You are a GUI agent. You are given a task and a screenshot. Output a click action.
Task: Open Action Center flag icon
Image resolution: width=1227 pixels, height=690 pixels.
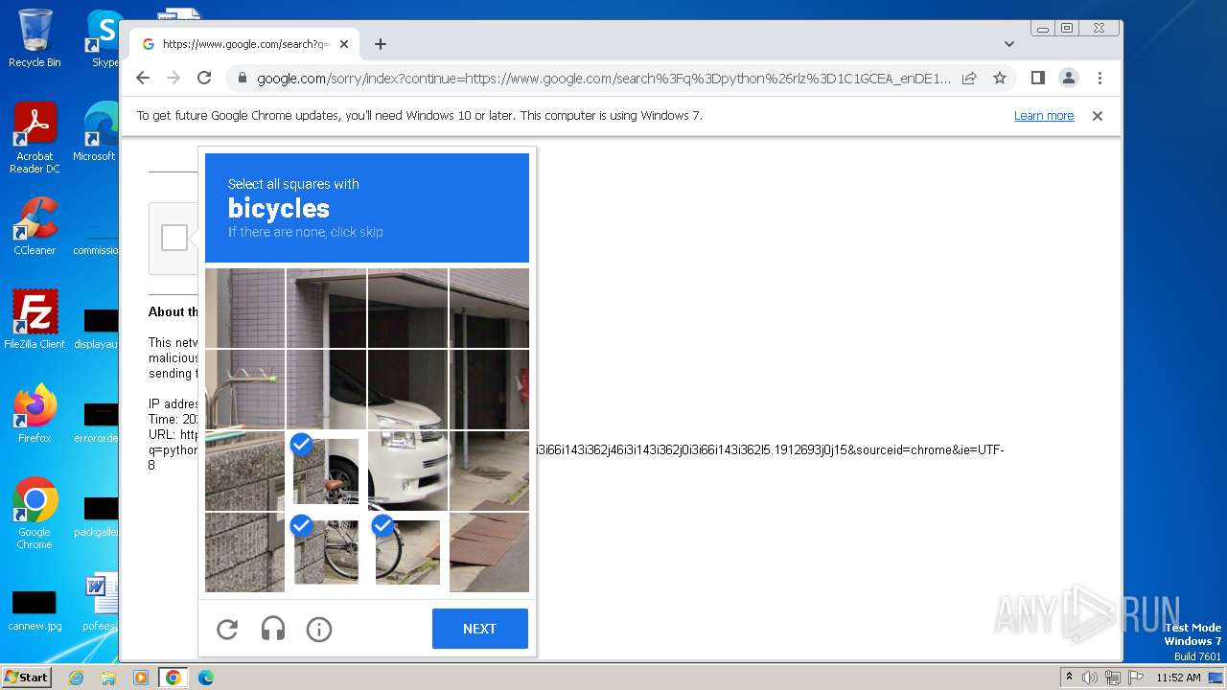pyautogui.click(x=1134, y=678)
